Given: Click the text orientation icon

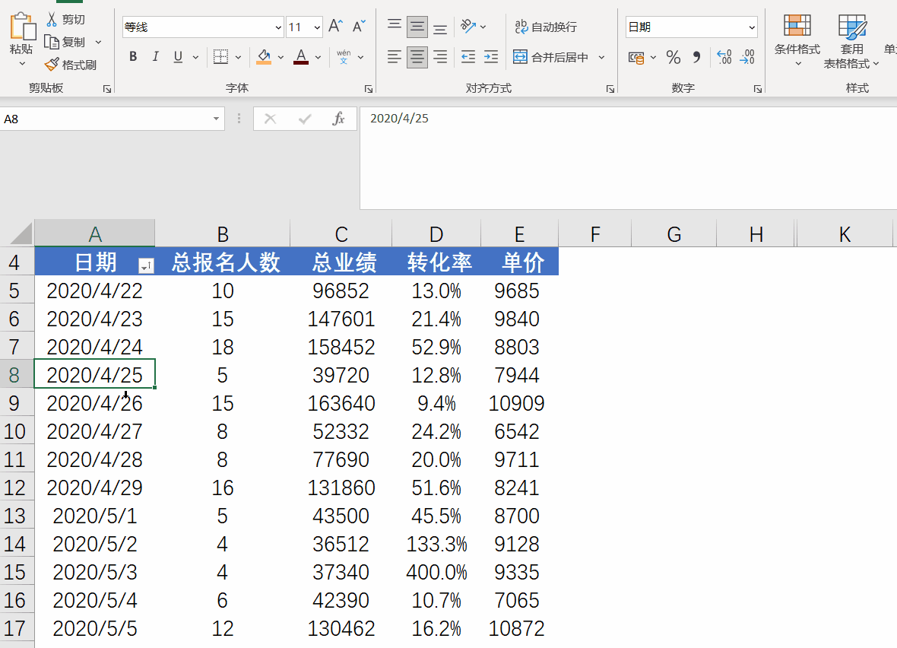Looking at the screenshot, I should tap(468, 27).
